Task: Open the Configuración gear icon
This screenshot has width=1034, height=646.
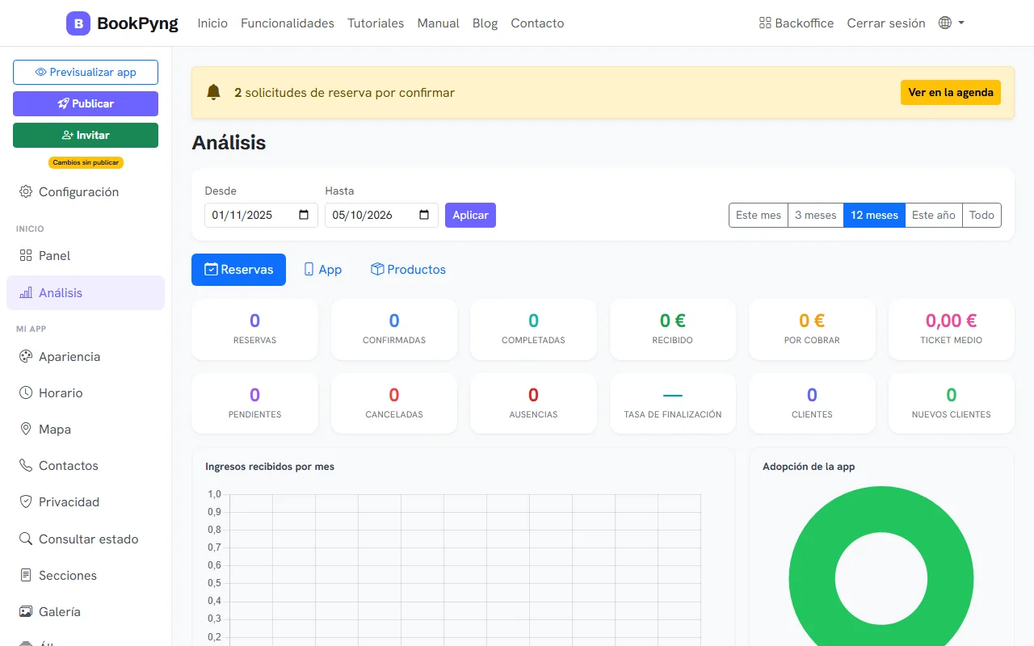Action: coord(26,191)
